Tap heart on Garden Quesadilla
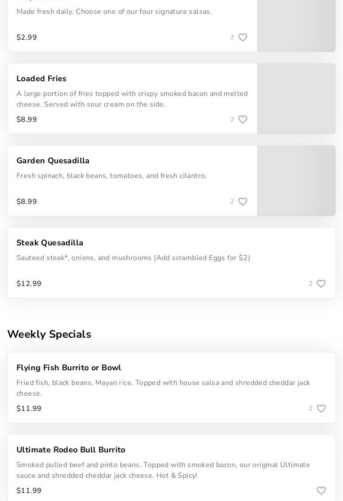This screenshot has height=501, width=343. [243, 202]
